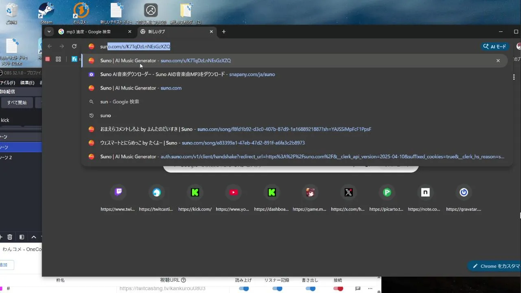Choose the 'suno' history suggestion
The image size is (521, 293).
click(295, 116)
